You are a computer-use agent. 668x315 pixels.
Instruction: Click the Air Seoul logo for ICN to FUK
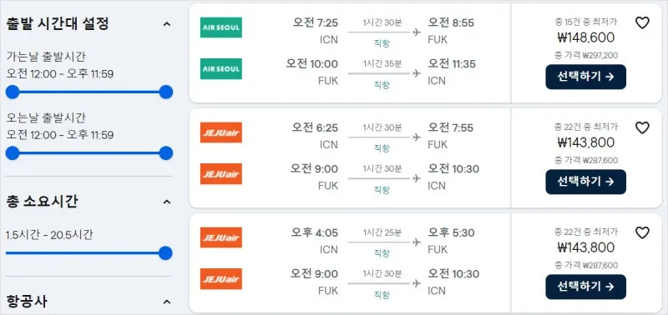click(x=221, y=27)
